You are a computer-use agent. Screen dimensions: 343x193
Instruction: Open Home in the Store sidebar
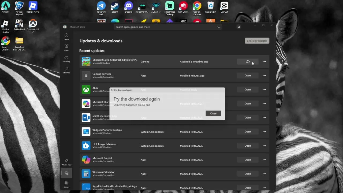pos(66,37)
